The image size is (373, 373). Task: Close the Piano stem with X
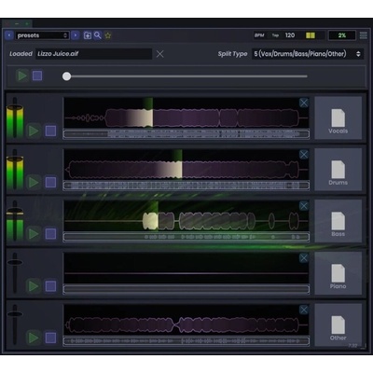[304, 257]
